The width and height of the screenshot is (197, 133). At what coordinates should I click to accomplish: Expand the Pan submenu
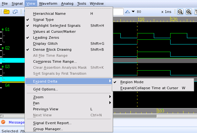point(69,103)
